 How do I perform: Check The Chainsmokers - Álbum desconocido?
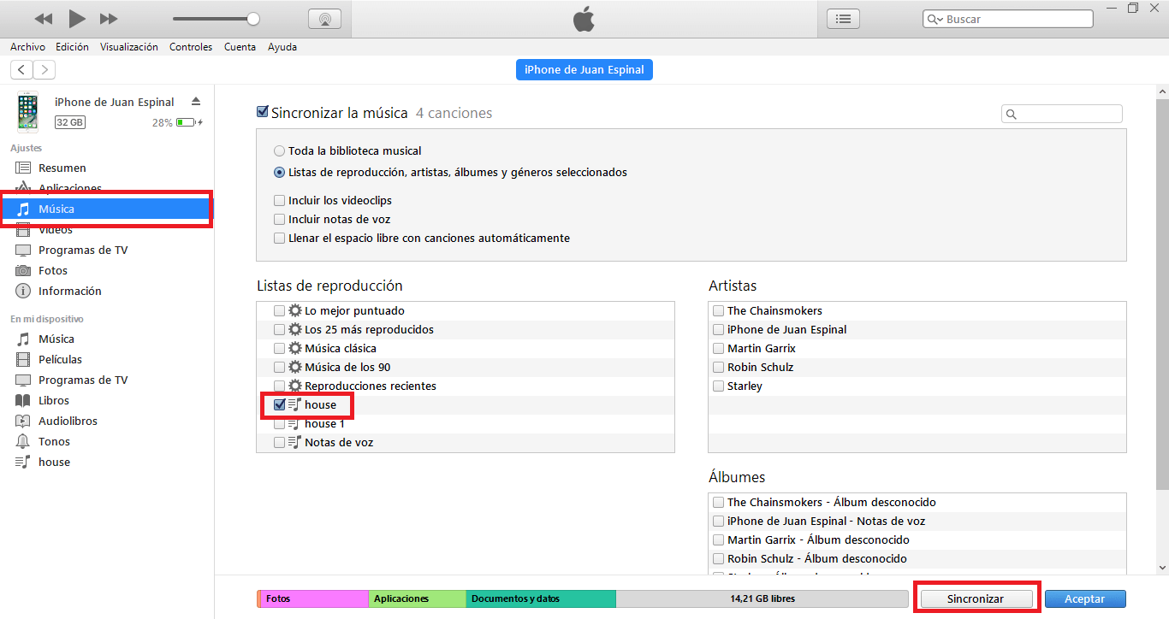click(719, 502)
